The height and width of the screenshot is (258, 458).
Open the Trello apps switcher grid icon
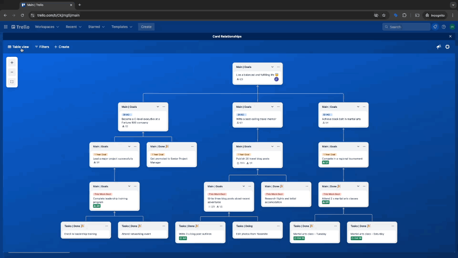coord(6,27)
